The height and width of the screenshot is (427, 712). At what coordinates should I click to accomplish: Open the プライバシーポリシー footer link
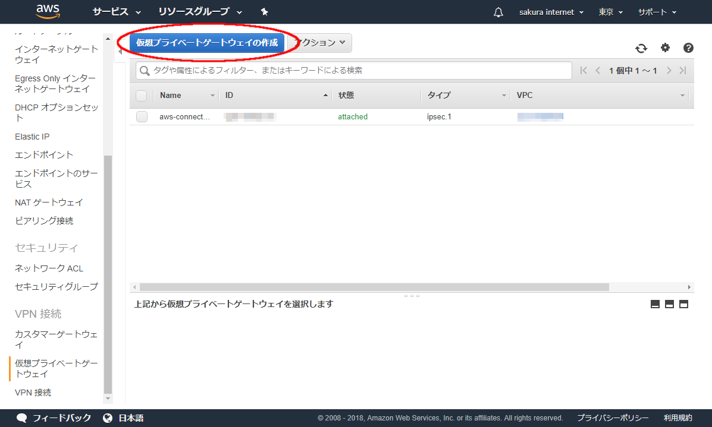(x=613, y=418)
